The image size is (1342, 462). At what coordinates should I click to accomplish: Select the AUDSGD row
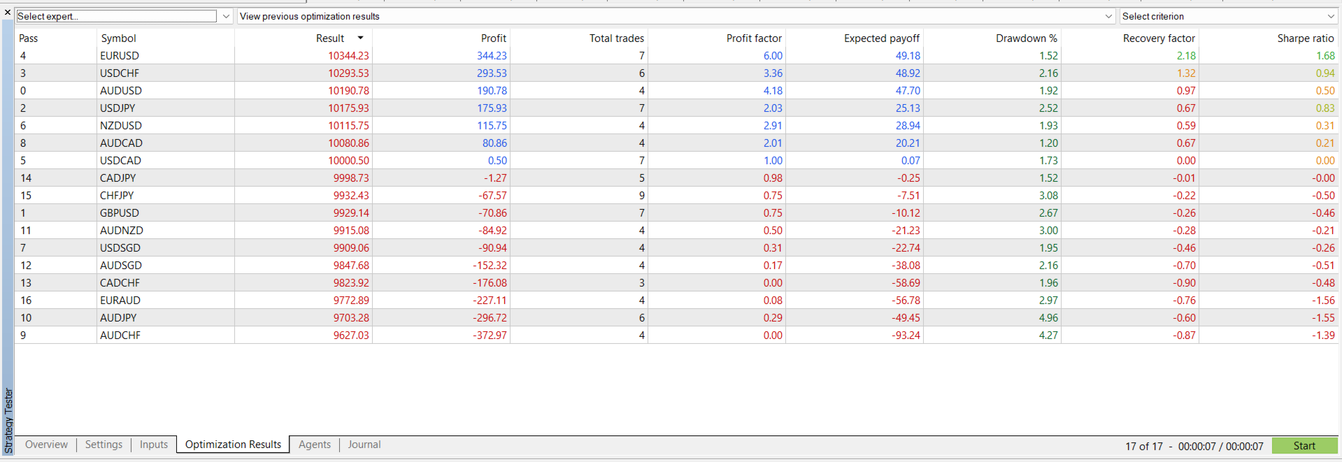[676, 266]
